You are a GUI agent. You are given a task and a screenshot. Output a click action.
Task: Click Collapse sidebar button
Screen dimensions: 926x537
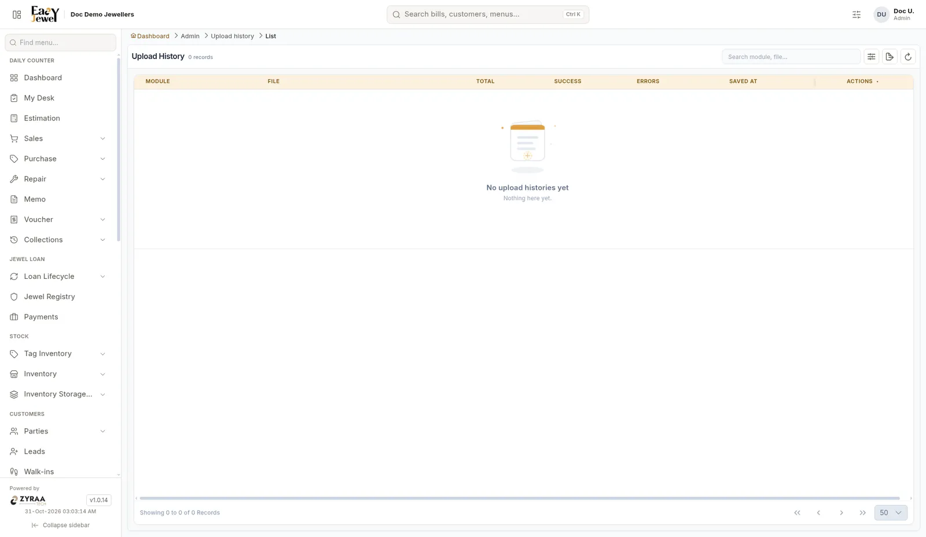tap(61, 525)
